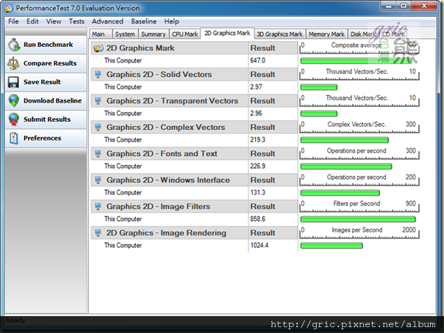This screenshot has height=333, width=444.
Task: Click the Submit Results globe icon
Action: [13, 120]
